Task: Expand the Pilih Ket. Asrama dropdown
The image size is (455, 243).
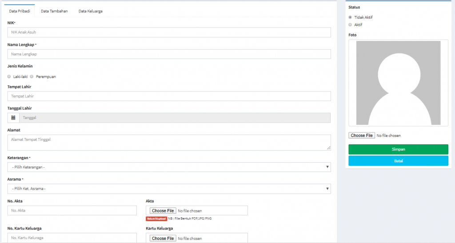Action: click(x=169, y=189)
